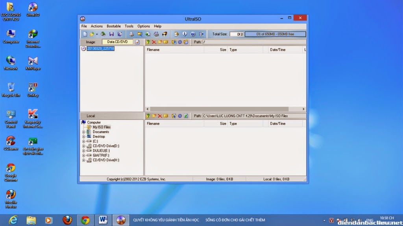The width and height of the screenshot is (403, 226).
Task: Open the KMPlayer desktop shortcut
Action: point(33,63)
